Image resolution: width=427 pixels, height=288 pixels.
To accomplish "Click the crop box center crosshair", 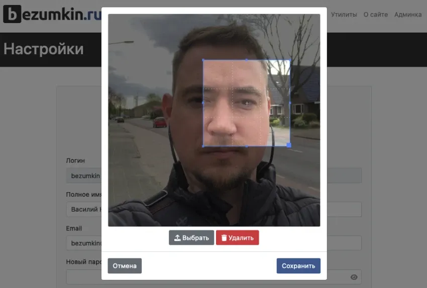I will pyautogui.click(x=247, y=103).
